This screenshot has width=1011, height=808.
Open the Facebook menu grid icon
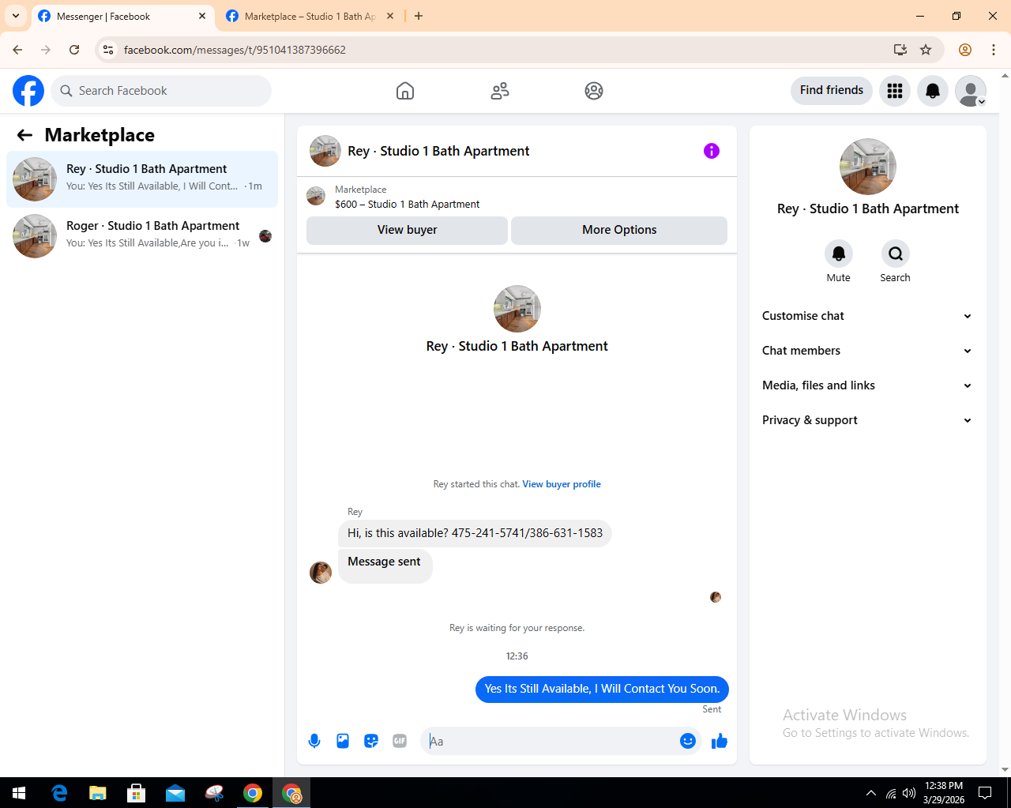pos(895,91)
